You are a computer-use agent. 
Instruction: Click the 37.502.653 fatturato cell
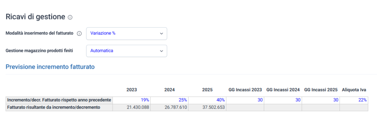[x=207, y=107]
